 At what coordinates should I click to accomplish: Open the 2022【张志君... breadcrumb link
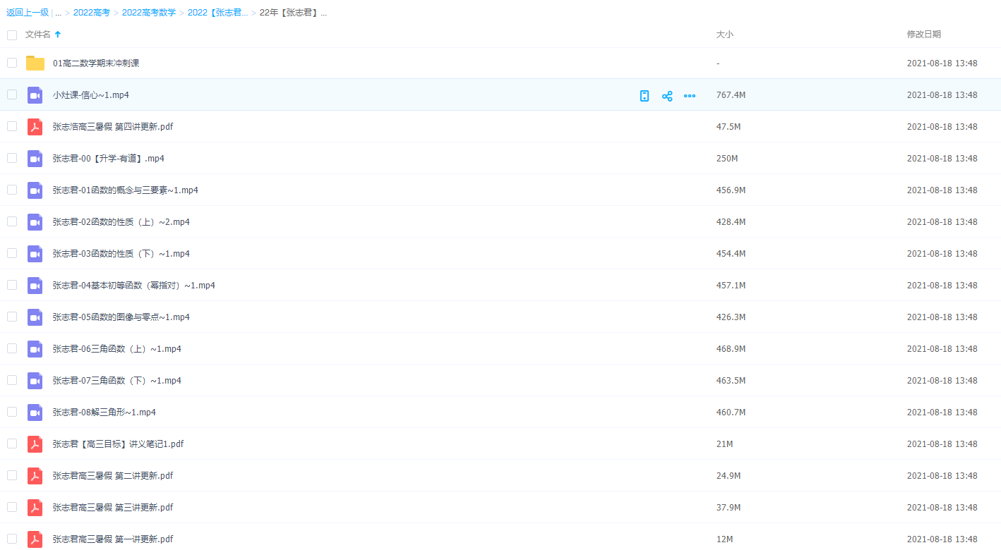217,13
